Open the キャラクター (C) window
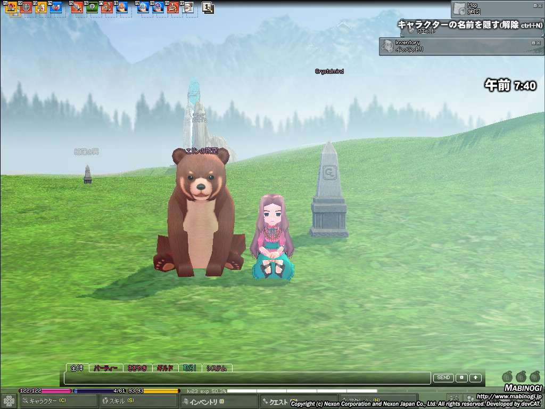The height and width of the screenshot is (409, 545). click(59, 401)
